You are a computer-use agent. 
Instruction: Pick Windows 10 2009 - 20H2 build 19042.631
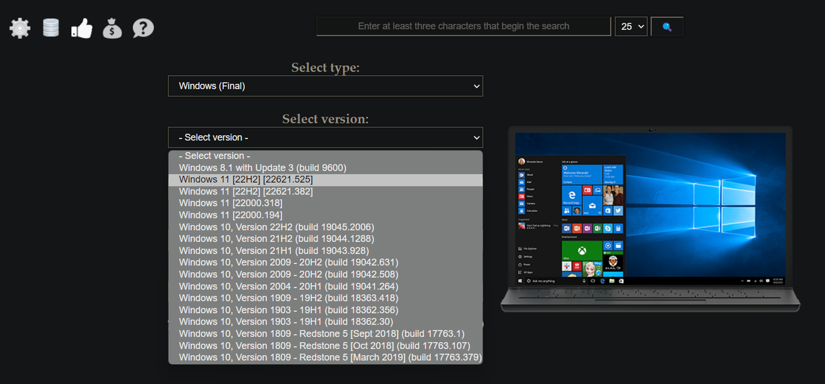325,262
